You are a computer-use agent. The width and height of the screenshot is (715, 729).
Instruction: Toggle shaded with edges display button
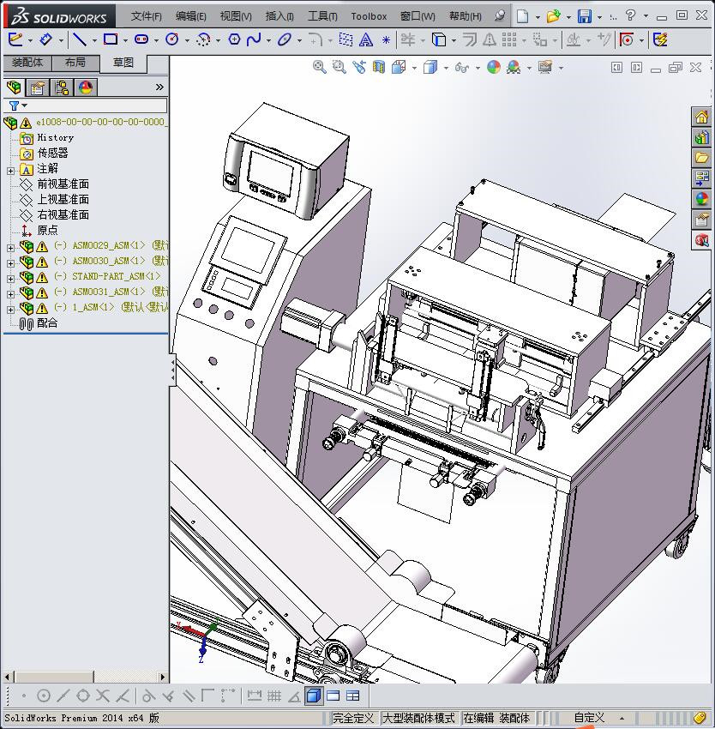[x=313, y=696]
